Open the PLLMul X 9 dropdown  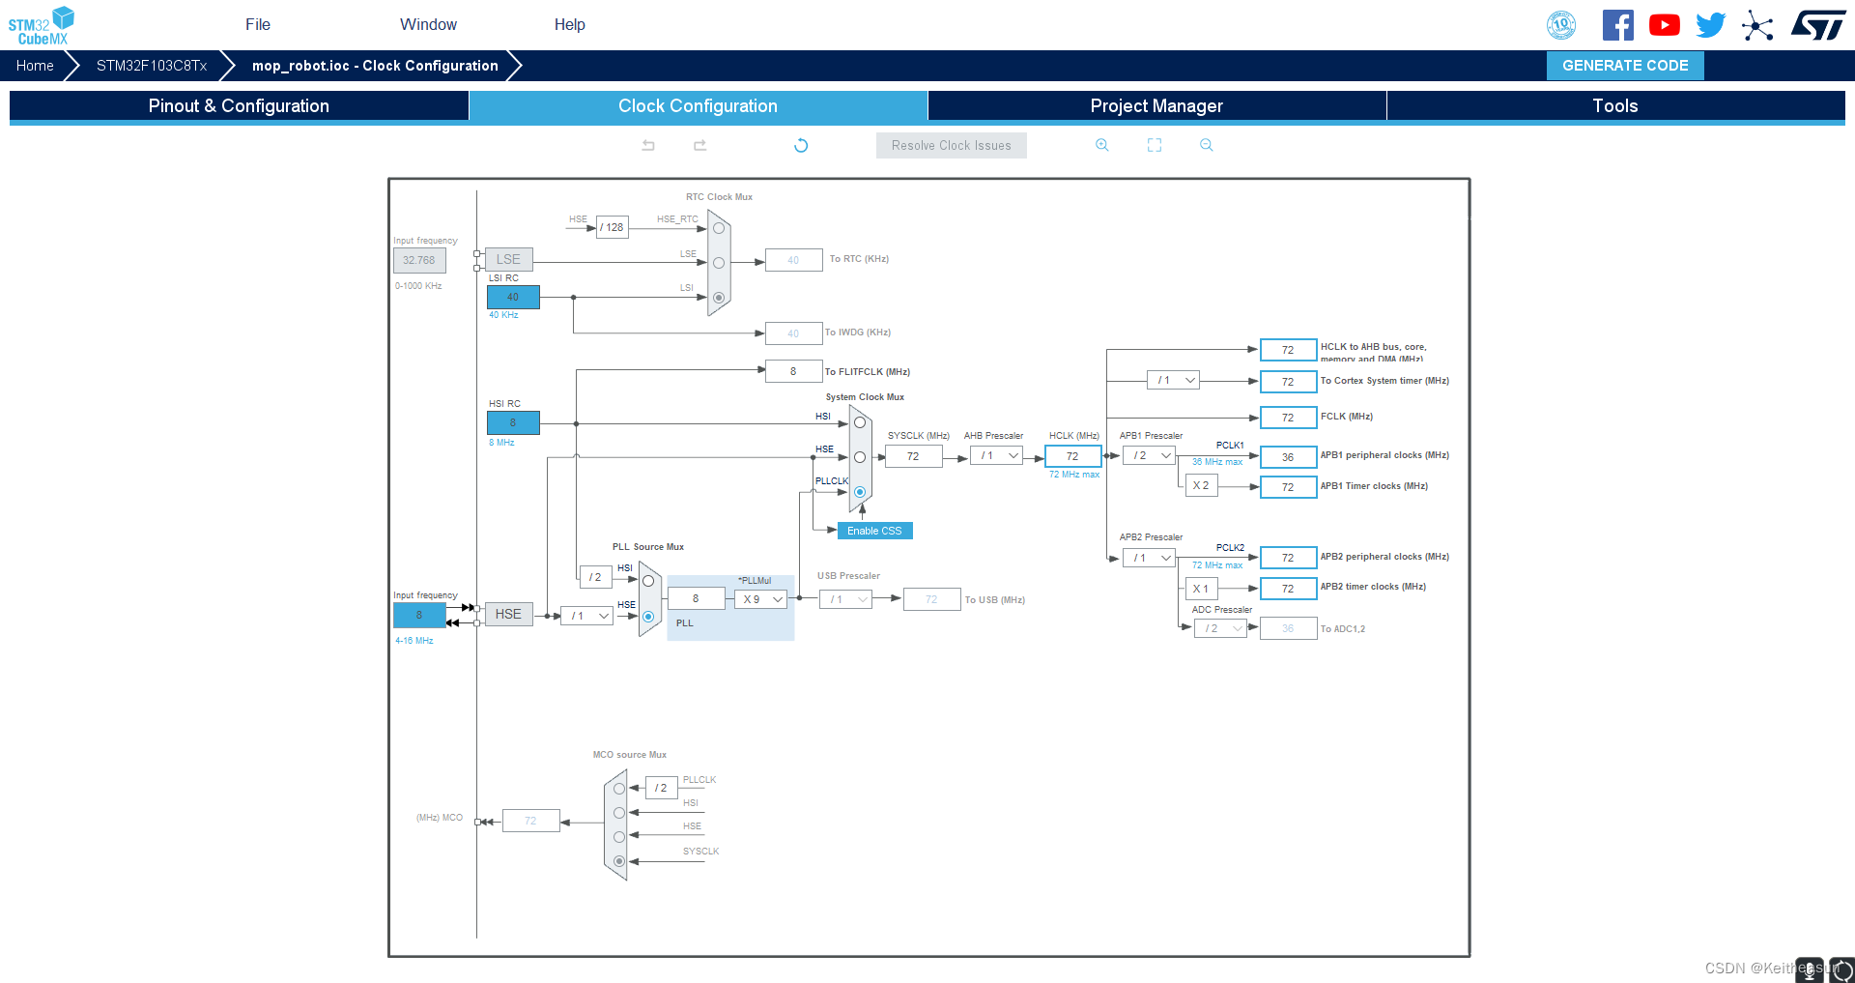point(761,599)
